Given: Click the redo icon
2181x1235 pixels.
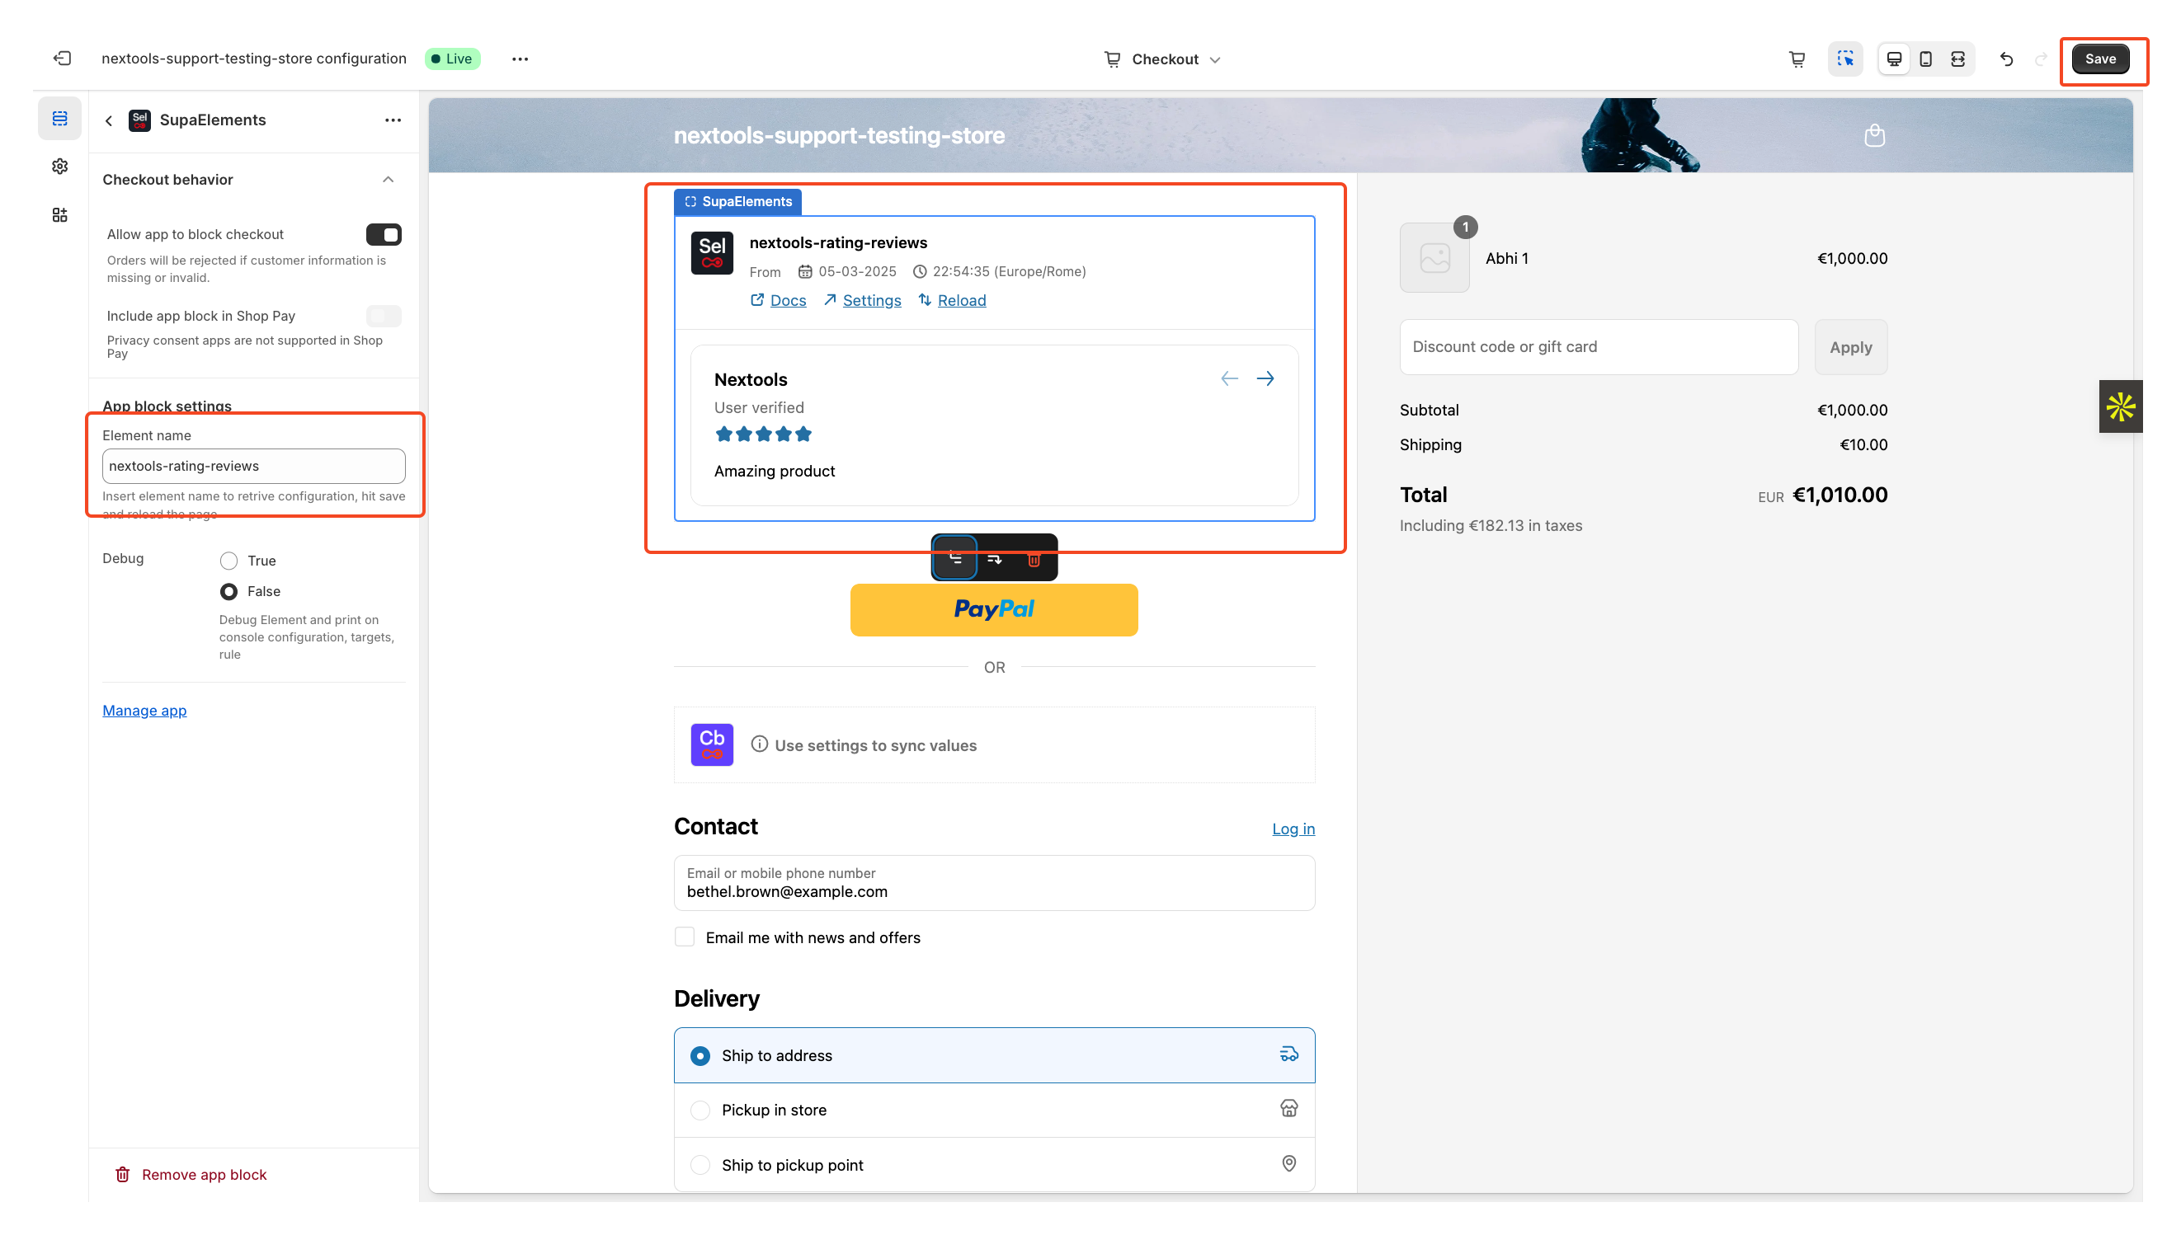Looking at the screenshot, I should tap(2041, 59).
